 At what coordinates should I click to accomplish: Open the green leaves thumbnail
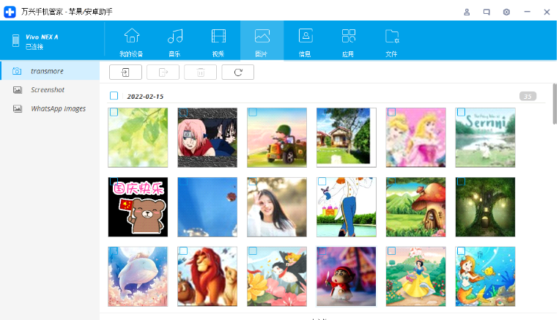point(138,138)
